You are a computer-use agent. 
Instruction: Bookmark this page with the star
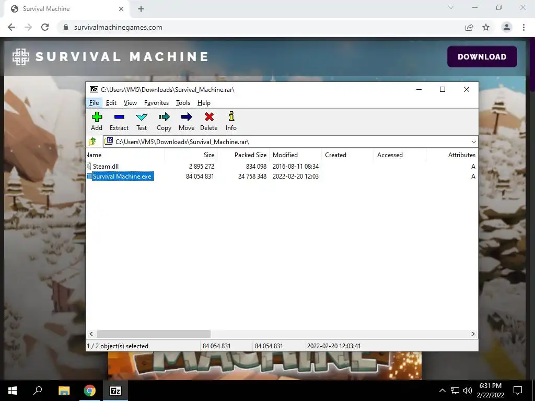(486, 27)
